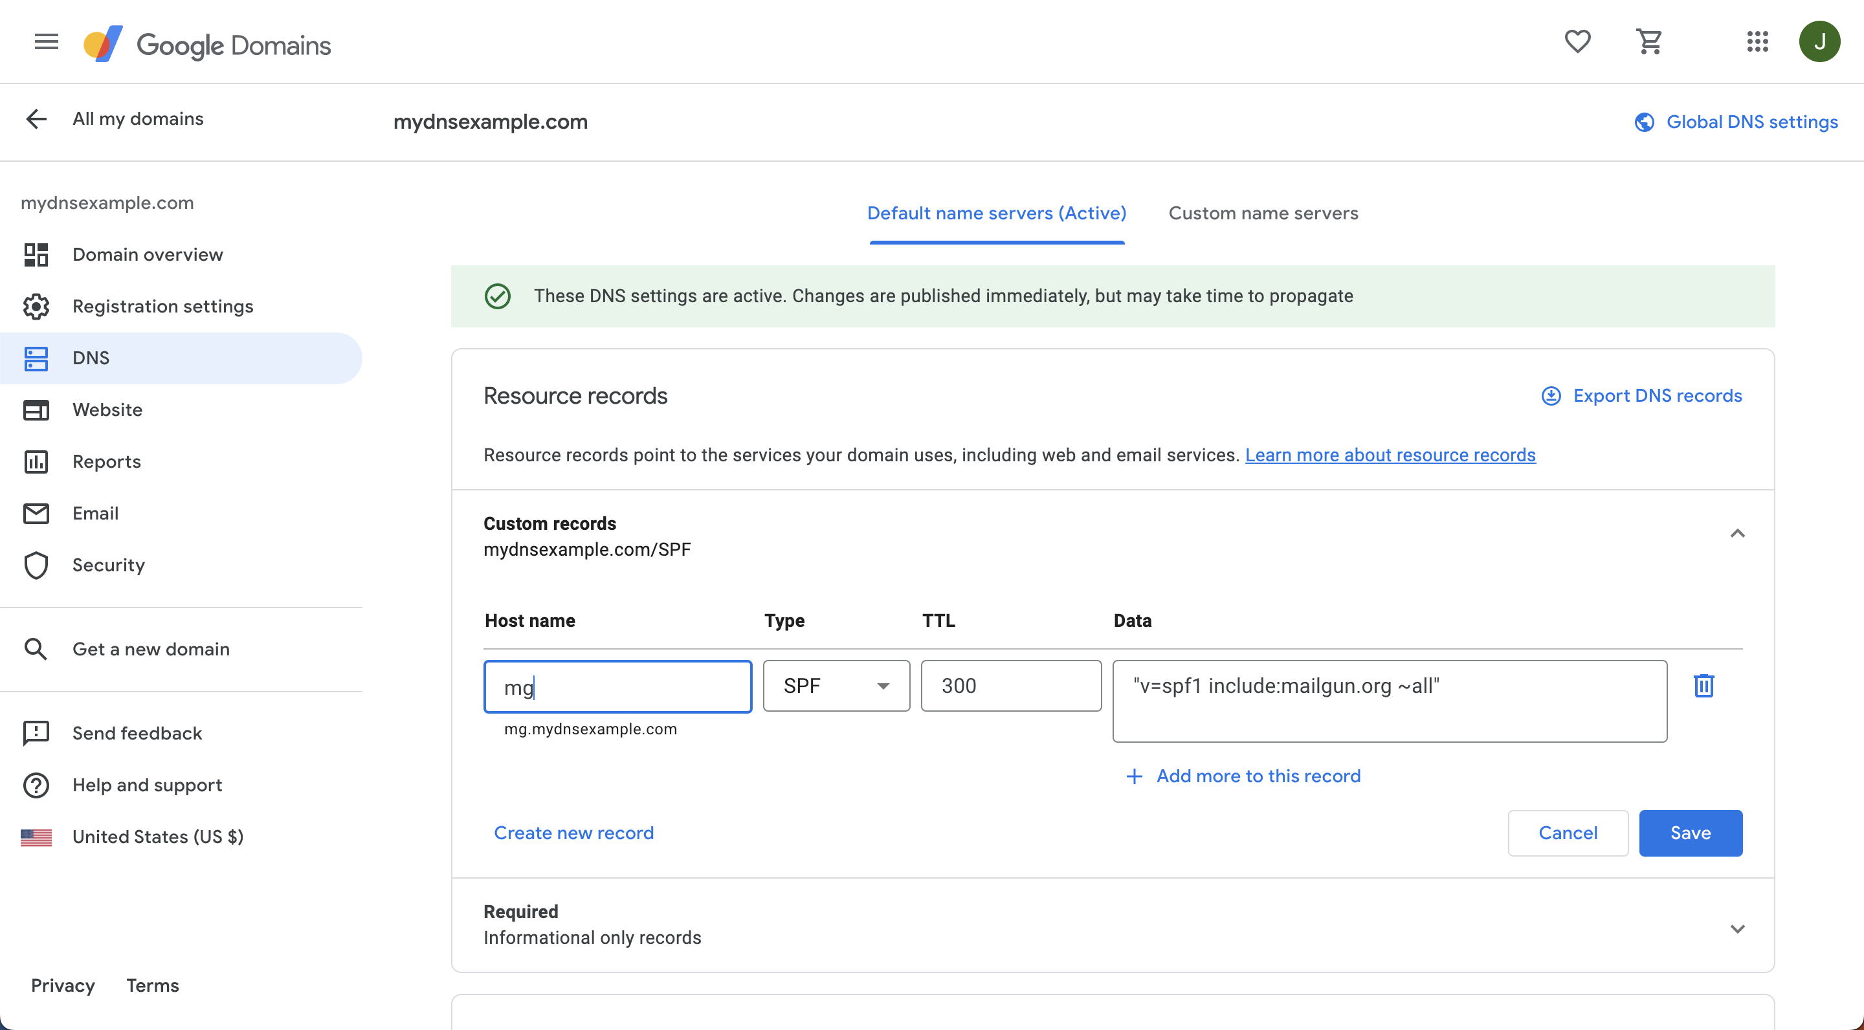Click the back arrow to all domains
This screenshot has height=1030, width=1864.
(36, 118)
